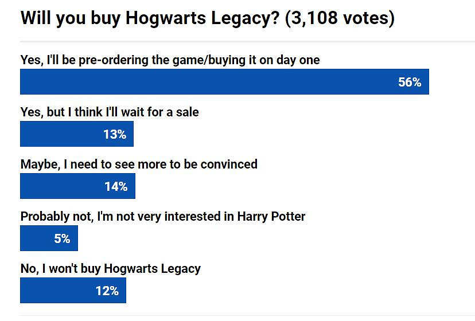Click the 5% percentage text

(62, 238)
